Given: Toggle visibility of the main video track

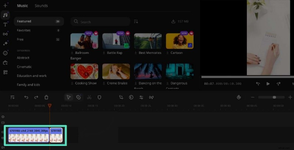Looking at the screenshot, I should click(x=3, y=132).
